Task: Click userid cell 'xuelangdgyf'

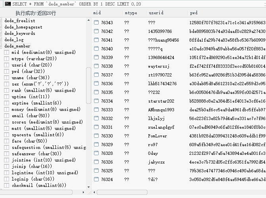Action: coord(161,127)
